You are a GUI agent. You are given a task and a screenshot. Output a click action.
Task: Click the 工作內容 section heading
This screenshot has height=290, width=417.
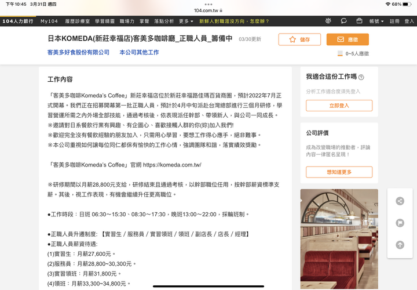coord(60,79)
